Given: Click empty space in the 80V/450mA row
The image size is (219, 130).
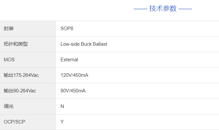Looking at the screenshot, I should click(146, 91).
